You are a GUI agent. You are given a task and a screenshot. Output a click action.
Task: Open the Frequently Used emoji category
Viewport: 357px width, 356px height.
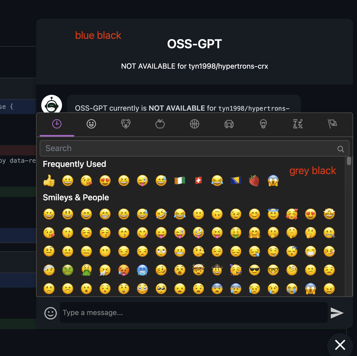(57, 124)
